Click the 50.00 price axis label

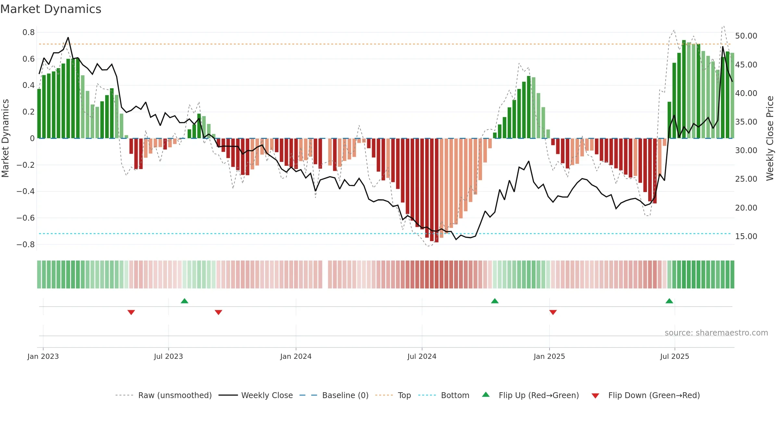point(746,36)
